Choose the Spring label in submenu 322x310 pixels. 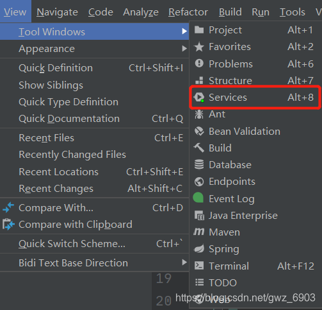click(224, 249)
